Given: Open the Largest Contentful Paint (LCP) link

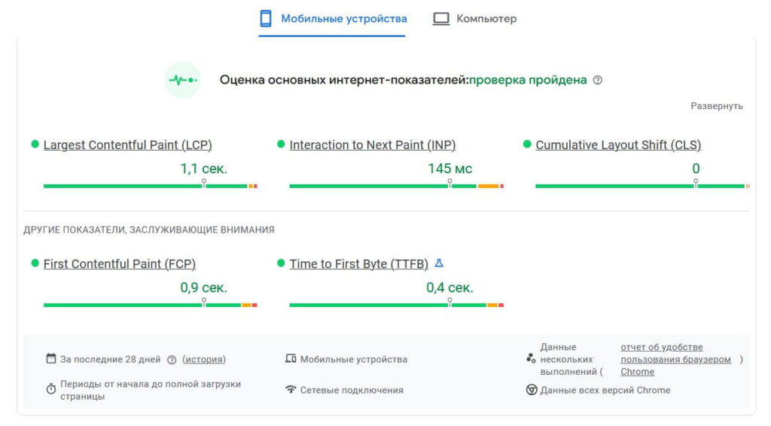Looking at the screenshot, I should click(x=127, y=145).
